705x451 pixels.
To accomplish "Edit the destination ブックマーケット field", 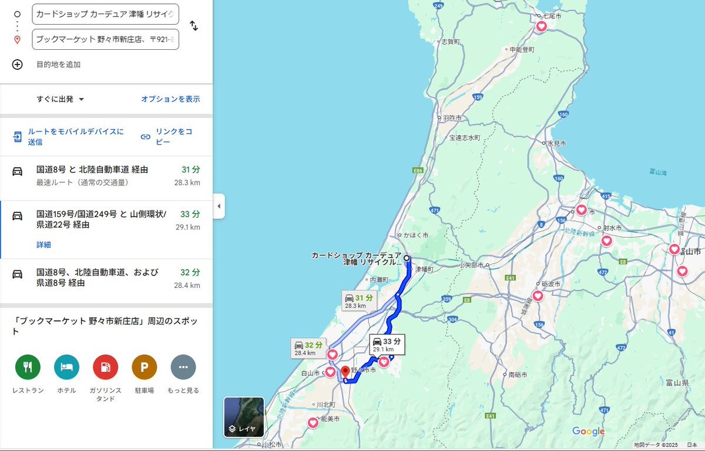I will (x=106, y=39).
